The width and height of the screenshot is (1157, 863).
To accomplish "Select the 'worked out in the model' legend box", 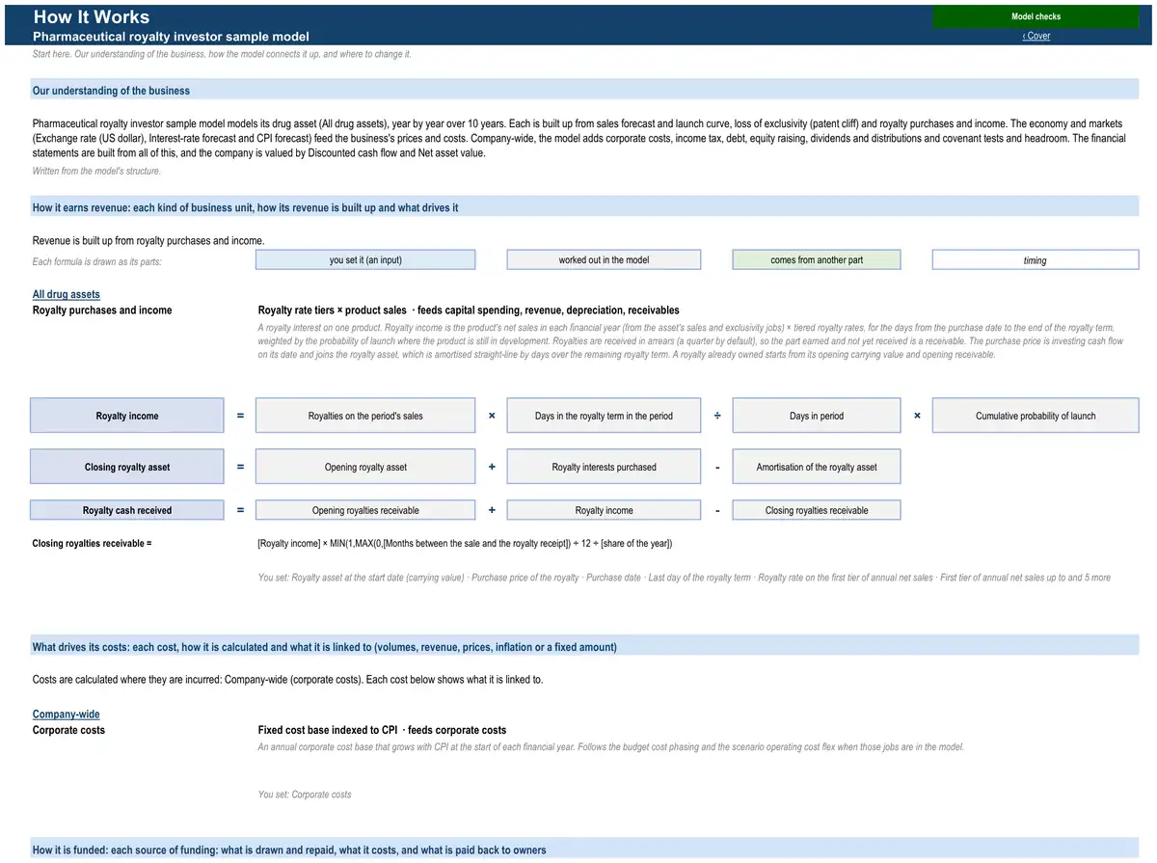I will (604, 259).
